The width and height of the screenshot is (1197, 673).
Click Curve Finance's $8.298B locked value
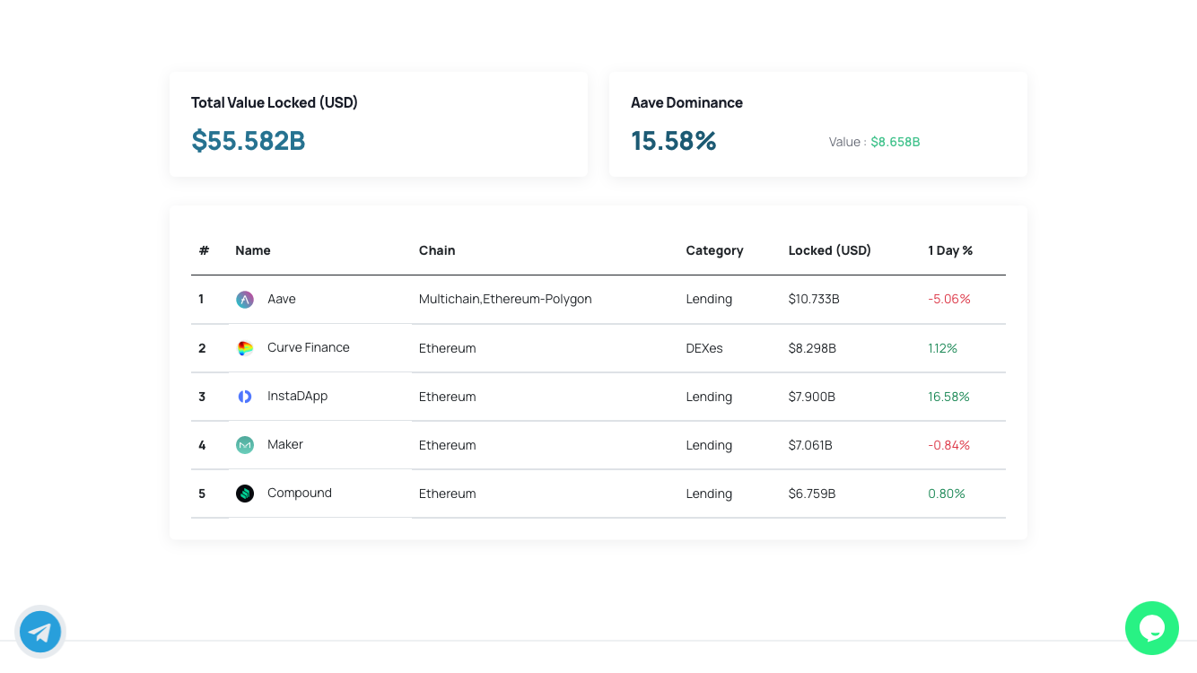pyautogui.click(x=812, y=348)
